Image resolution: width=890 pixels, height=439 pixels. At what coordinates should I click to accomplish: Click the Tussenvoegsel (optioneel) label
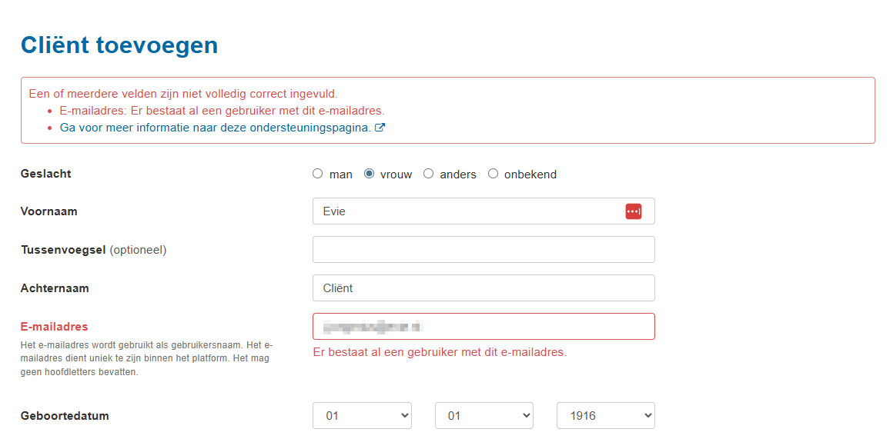pyautogui.click(x=93, y=250)
